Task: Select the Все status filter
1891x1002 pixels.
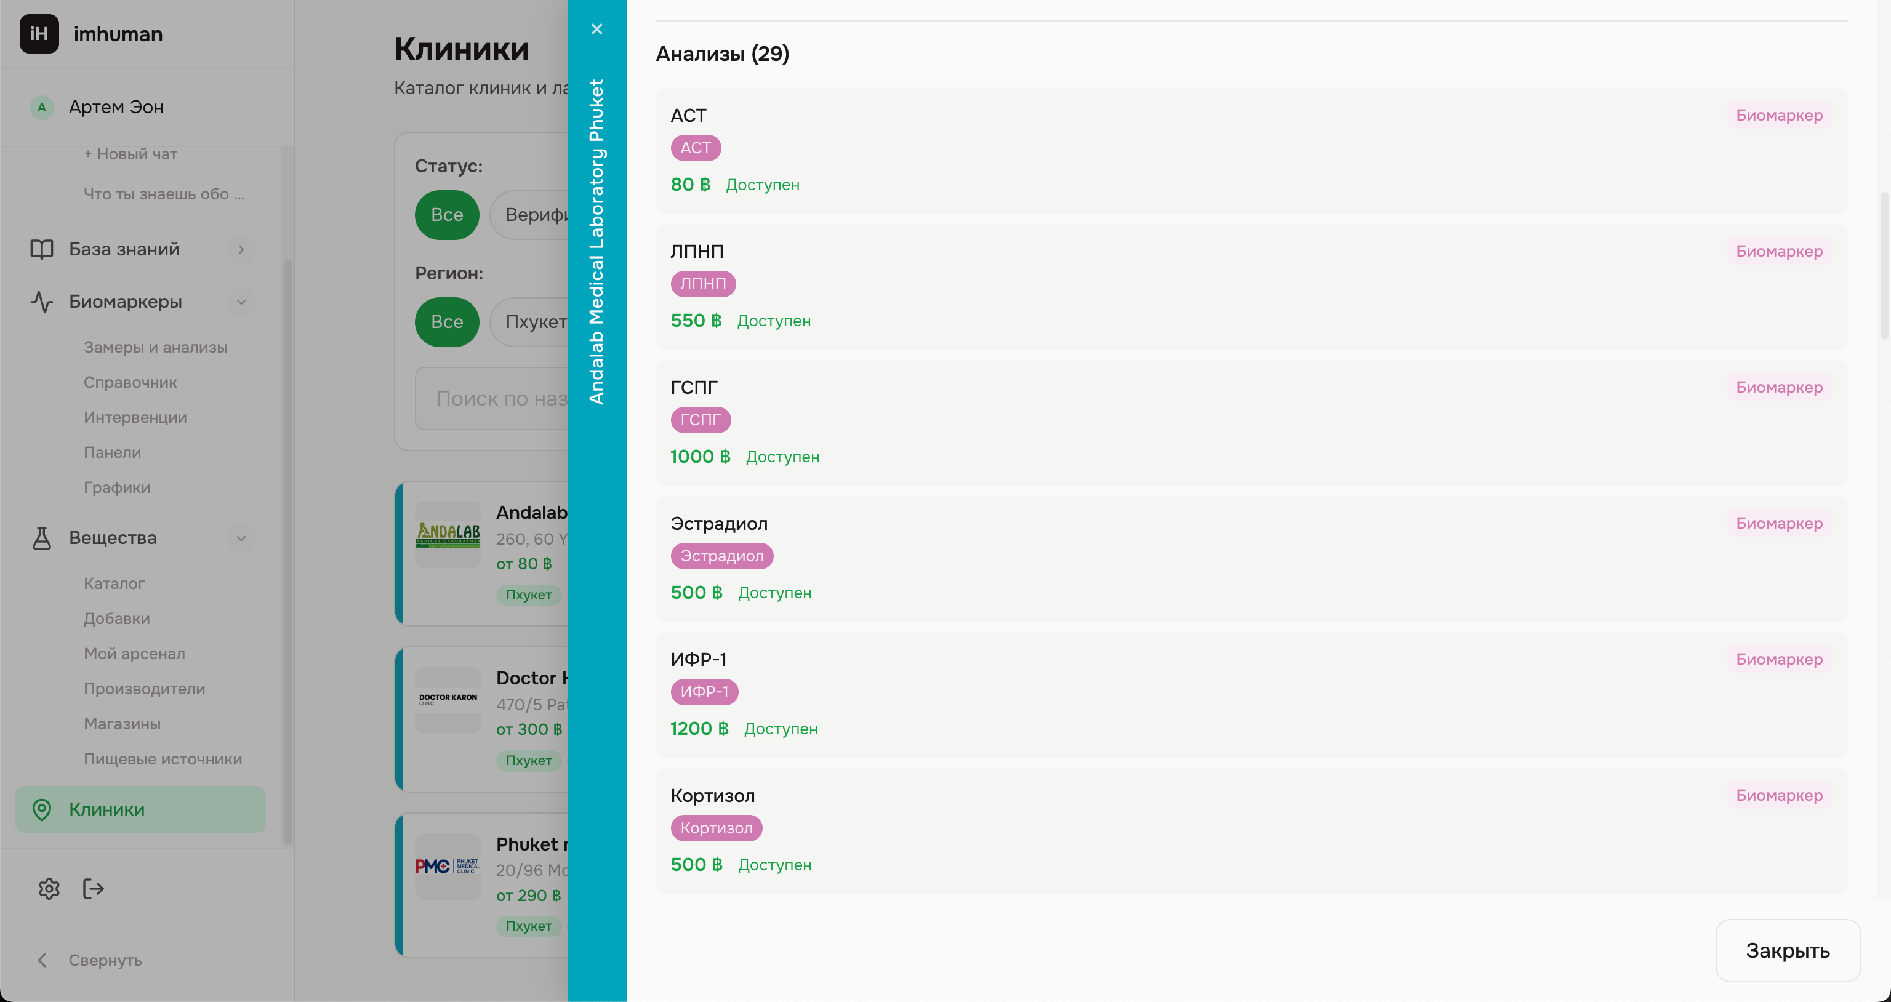Action: tap(446, 215)
